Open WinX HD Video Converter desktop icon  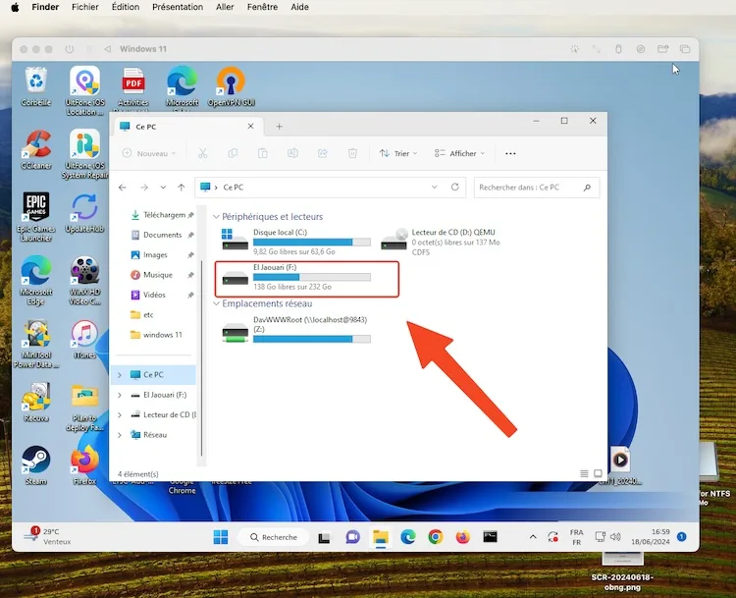85,281
